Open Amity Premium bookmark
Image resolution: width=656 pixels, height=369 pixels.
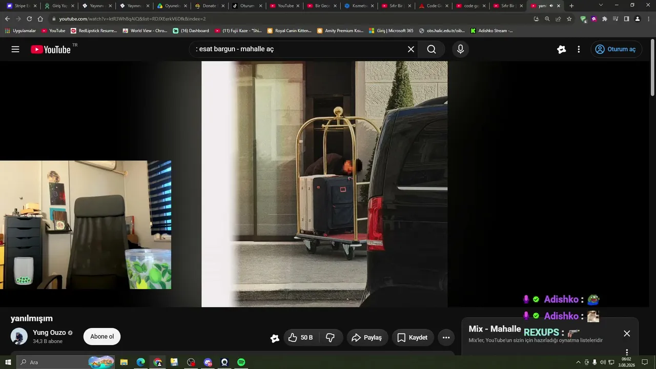(x=340, y=31)
